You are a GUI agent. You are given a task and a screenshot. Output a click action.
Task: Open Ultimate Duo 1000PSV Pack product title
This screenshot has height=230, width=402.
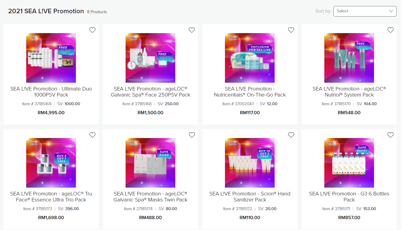pos(51,92)
